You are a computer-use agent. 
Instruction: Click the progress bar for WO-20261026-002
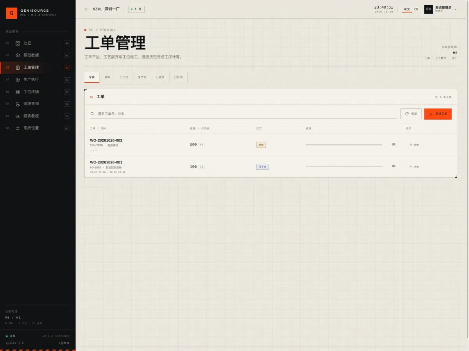[x=344, y=145]
